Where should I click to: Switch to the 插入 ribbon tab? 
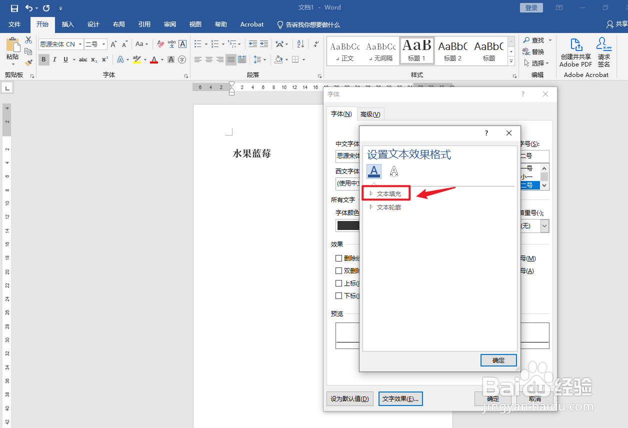pos(67,24)
